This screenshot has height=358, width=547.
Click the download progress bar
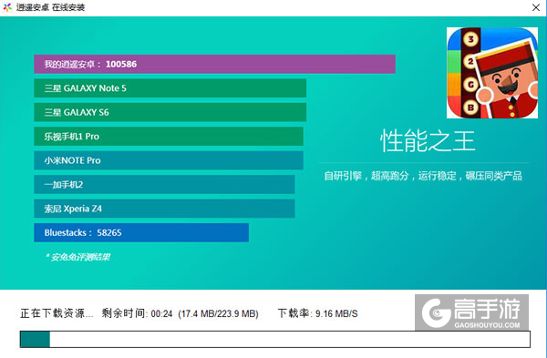[x=275, y=339]
